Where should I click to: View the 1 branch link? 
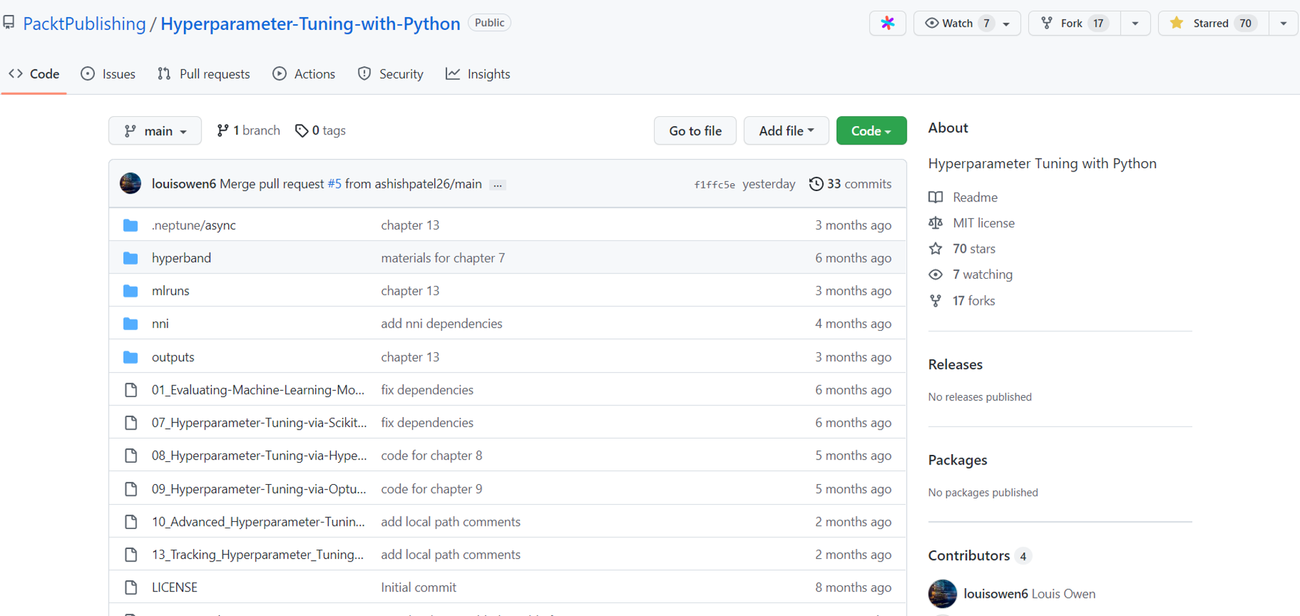point(248,131)
